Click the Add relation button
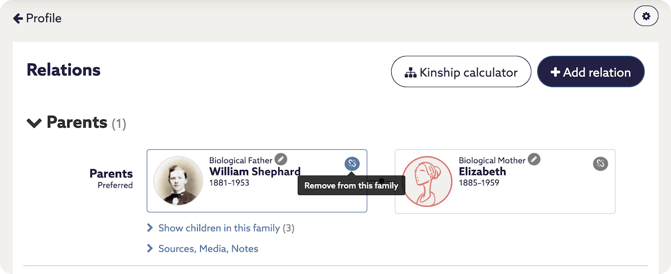 coord(590,72)
